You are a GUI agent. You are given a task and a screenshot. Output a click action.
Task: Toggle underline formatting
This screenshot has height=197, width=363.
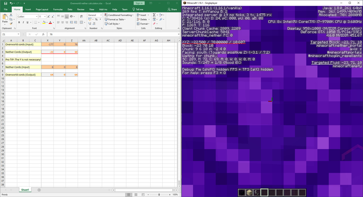pyautogui.click(x=27, y=22)
